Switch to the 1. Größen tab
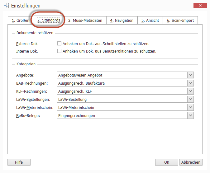Screen dimensions: 210x173 click(x=20, y=21)
